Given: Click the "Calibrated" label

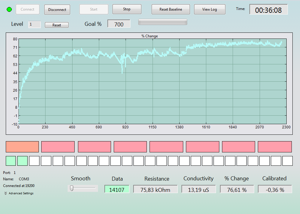Looking at the screenshot, I should (274, 178).
